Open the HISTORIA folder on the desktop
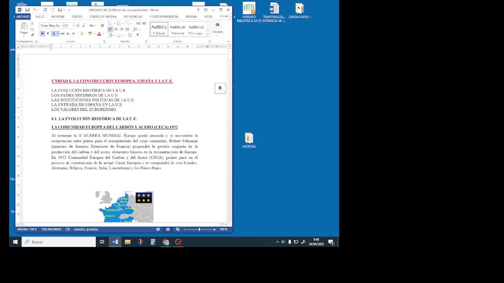This screenshot has width=504, height=283. tap(249, 141)
